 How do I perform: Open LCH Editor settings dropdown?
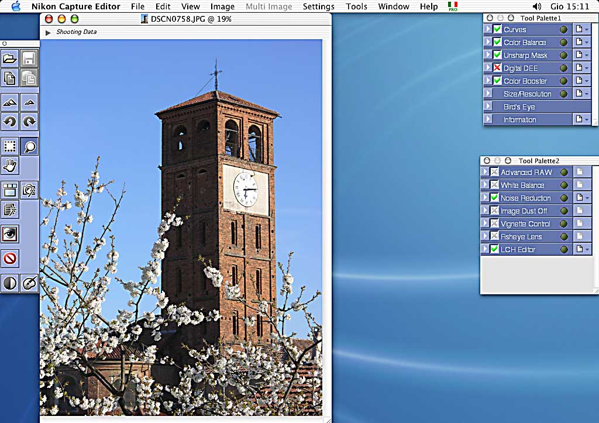point(582,249)
